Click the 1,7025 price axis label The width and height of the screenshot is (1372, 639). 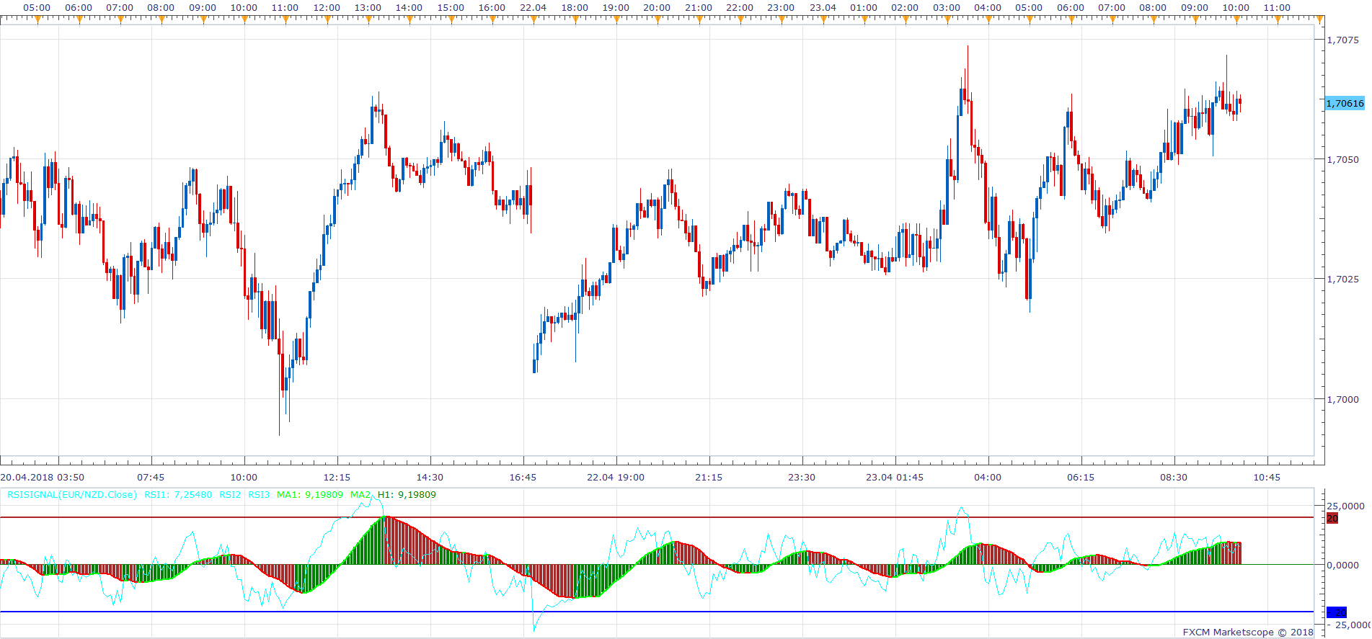(1343, 280)
